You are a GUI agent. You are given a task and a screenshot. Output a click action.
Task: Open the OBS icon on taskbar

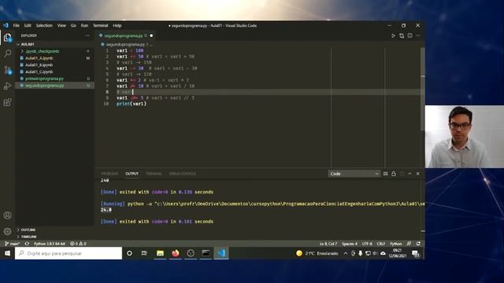[191, 253]
